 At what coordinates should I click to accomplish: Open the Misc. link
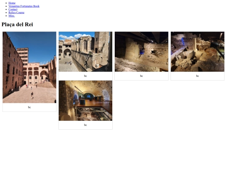pyautogui.click(x=12, y=16)
